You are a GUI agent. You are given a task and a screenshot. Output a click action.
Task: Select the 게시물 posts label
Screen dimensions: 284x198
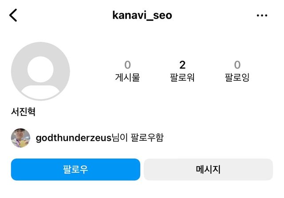pyautogui.click(x=127, y=78)
